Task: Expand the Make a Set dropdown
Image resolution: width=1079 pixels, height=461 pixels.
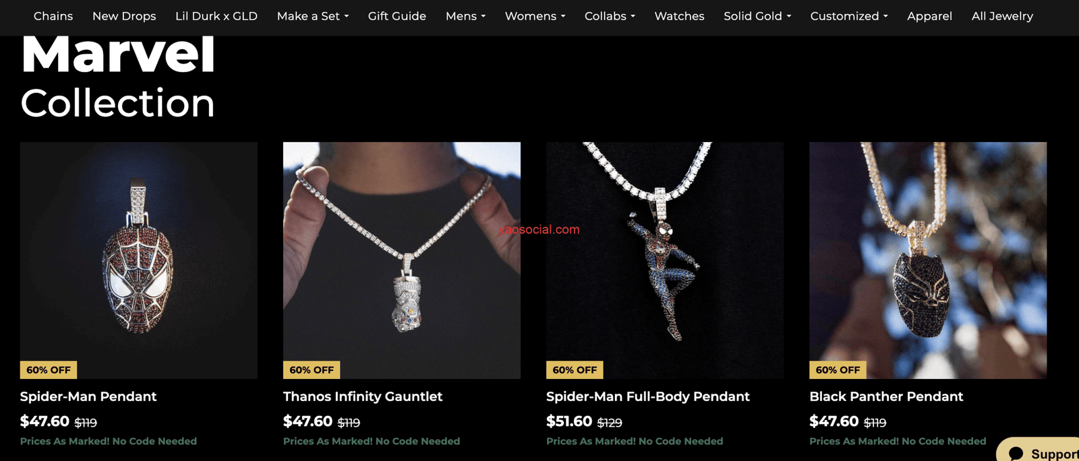Action: [313, 16]
